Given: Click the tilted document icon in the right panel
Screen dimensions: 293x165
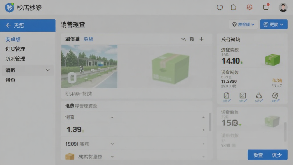Looking at the screenshot, I should 275,95.
